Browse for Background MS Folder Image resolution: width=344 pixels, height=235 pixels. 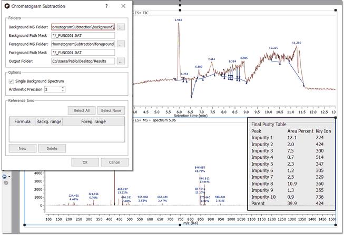click(121, 26)
